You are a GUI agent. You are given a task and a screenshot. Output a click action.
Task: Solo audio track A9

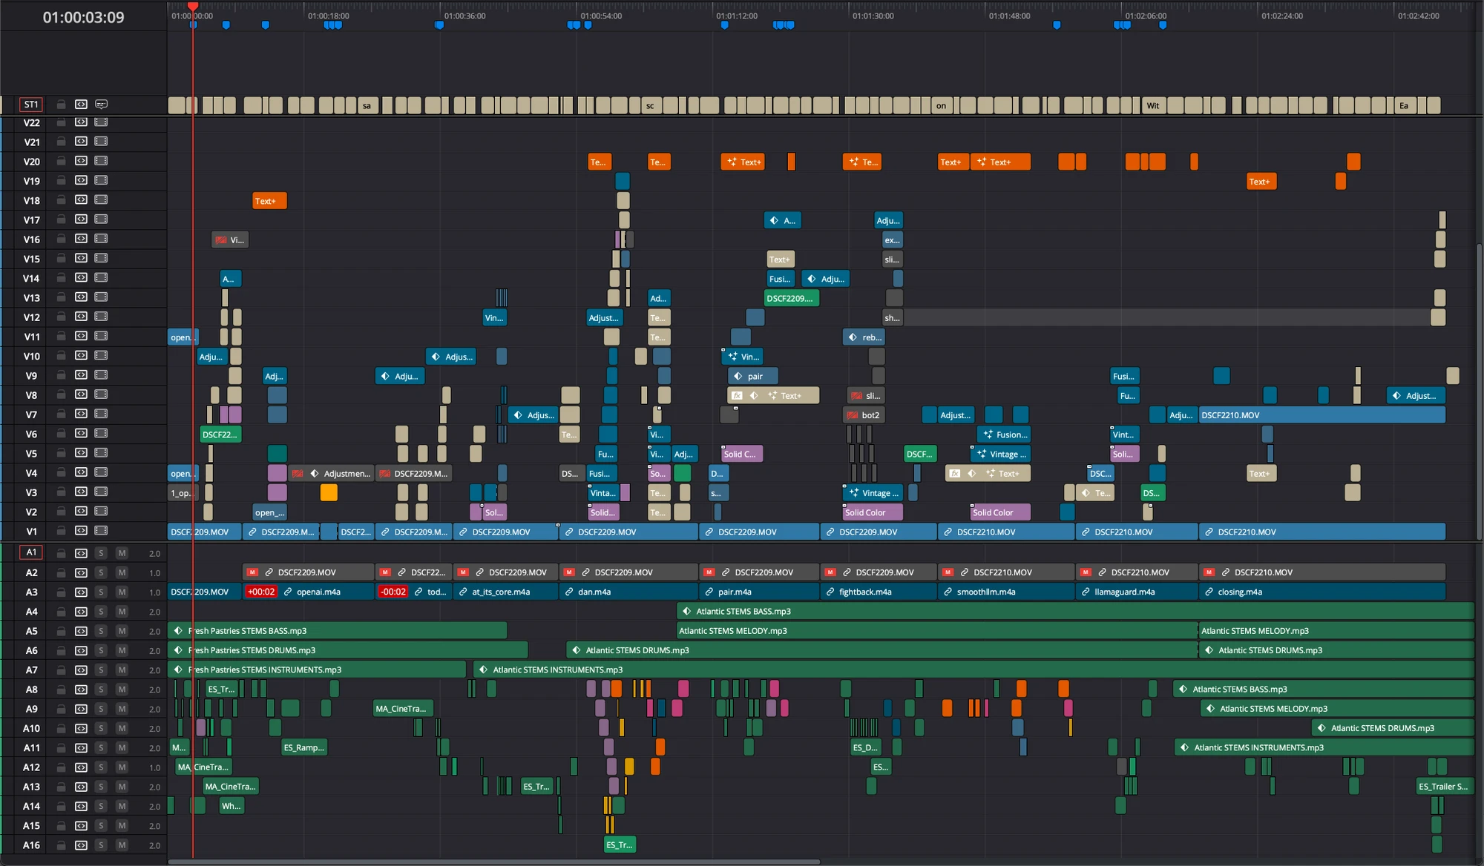(101, 709)
